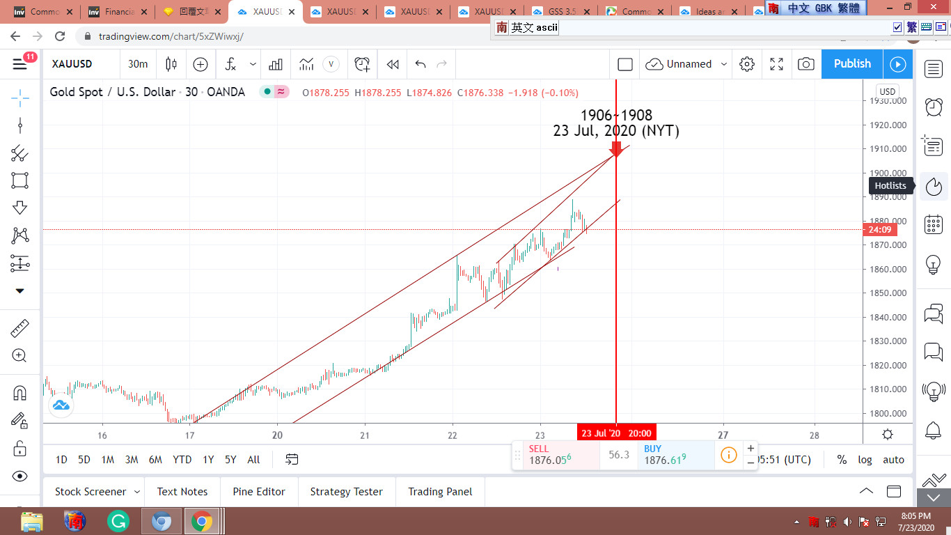
Task: Start bar replay with the rewind icon
Action: [x=393, y=64]
